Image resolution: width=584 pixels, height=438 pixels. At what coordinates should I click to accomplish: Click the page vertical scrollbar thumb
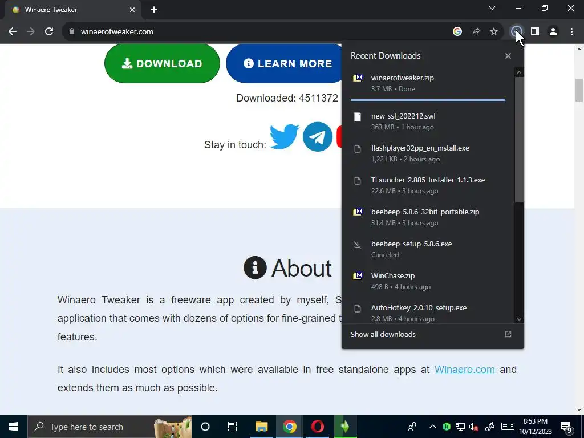tap(579, 90)
